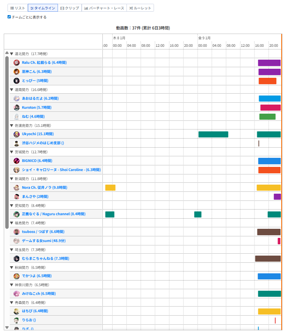The image size is (285, 333).
Task: Click でかつよ channel avatar
Action: click(x=17, y=276)
